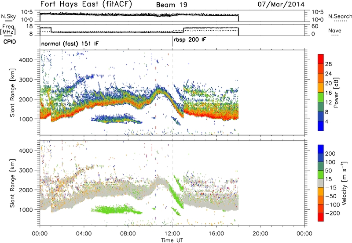This screenshot has width=352, height=243.
Task: Click the title 'Fort Hays East (fitACF)'
Action: [x=86, y=4]
